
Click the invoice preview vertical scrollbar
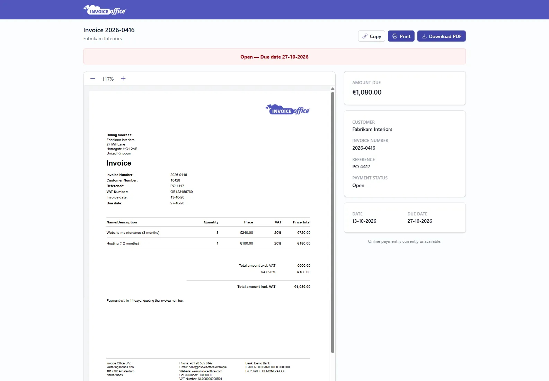333,222
